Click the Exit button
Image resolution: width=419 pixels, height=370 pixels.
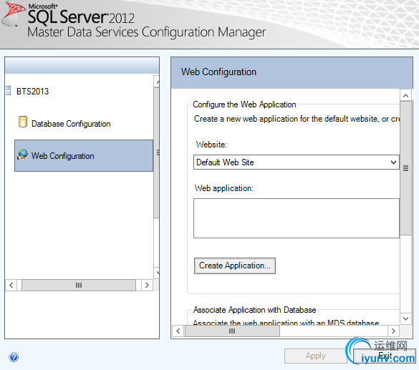[x=385, y=356]
